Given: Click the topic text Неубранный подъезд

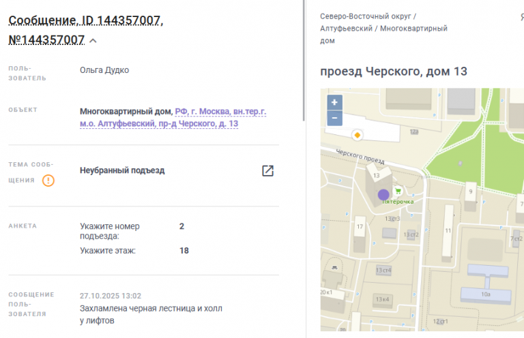Looking at the screenshot, I should pos(122,170).
